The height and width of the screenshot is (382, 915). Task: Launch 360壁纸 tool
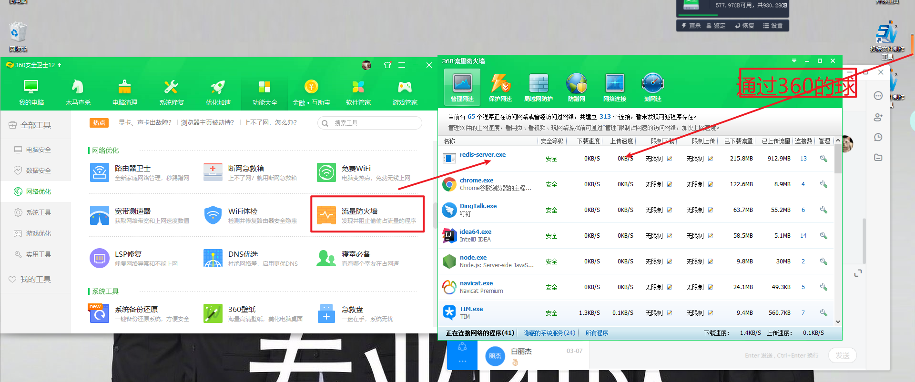click(x=253, y=313)
